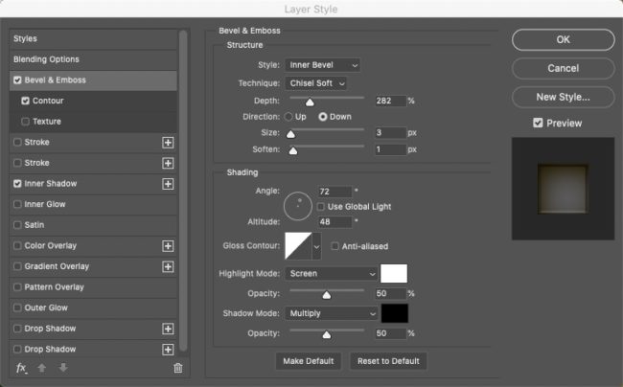Click the Depth field showing 282
The image size is (623, 387).
(x=390, y=101)
